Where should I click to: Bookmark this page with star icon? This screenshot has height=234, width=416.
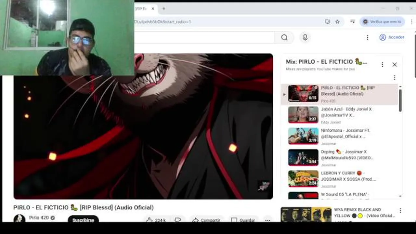[x=337, y=22]
